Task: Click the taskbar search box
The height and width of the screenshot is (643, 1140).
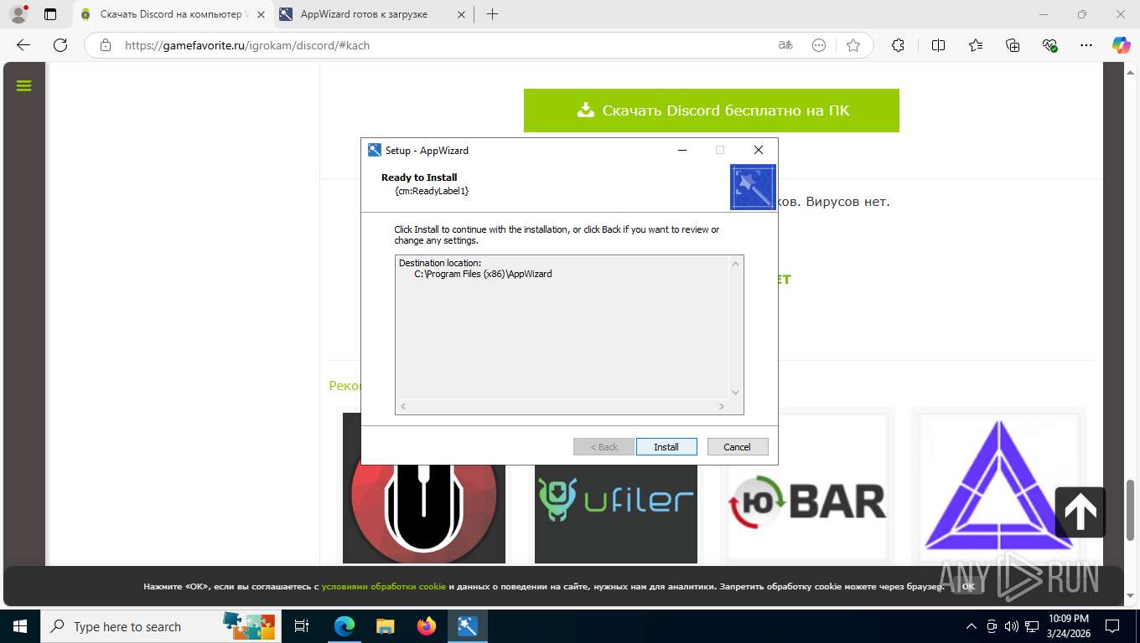Action: [x=159, y=626]
